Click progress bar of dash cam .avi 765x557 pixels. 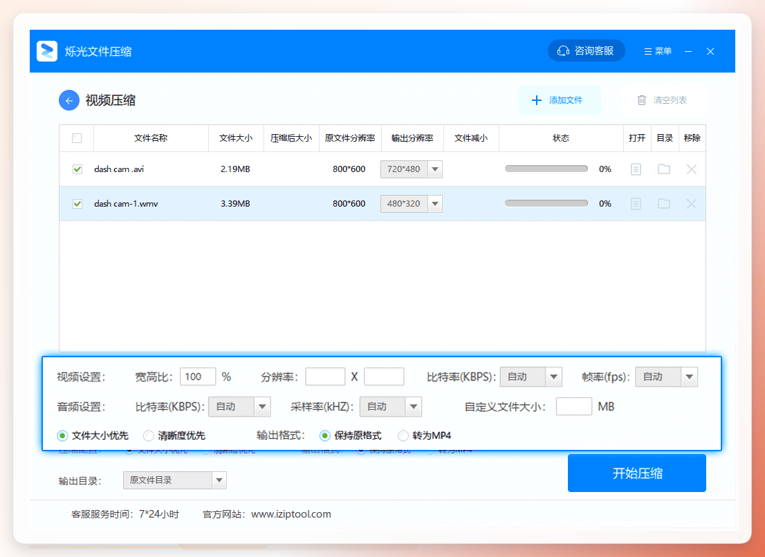coord(546,169)
